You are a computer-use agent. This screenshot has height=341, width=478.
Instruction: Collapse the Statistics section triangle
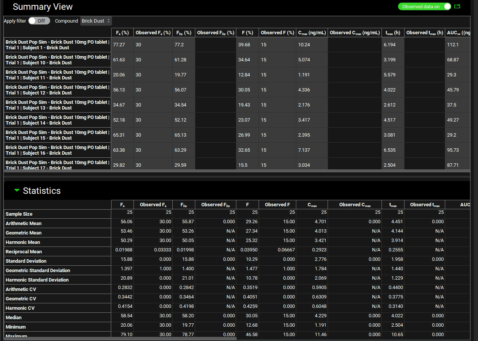point(17,190)
